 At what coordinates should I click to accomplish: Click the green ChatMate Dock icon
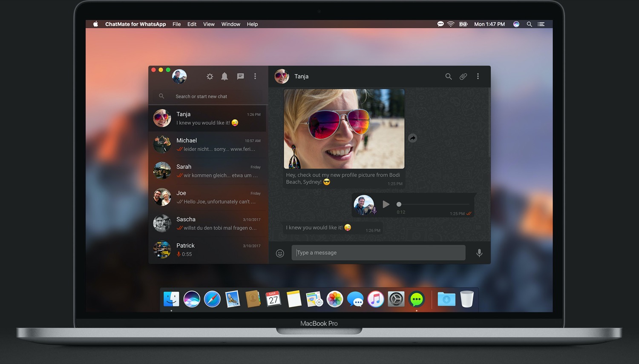[x=417, y=299]
